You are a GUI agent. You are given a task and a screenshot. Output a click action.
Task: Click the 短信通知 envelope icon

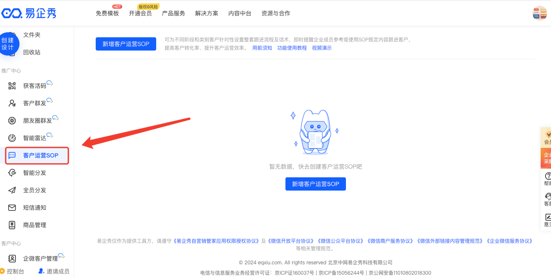[x=12, y=208]
